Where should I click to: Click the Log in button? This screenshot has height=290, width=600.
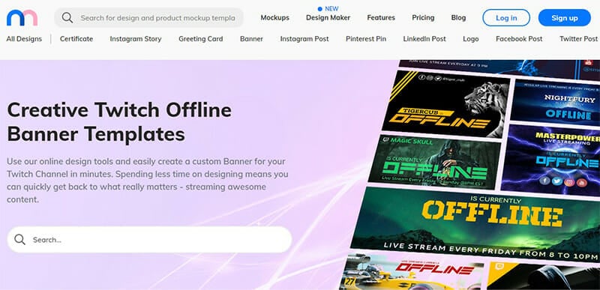[x=506, y=17]
